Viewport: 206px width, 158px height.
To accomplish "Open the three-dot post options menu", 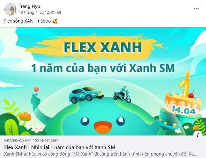I will 196,9.
